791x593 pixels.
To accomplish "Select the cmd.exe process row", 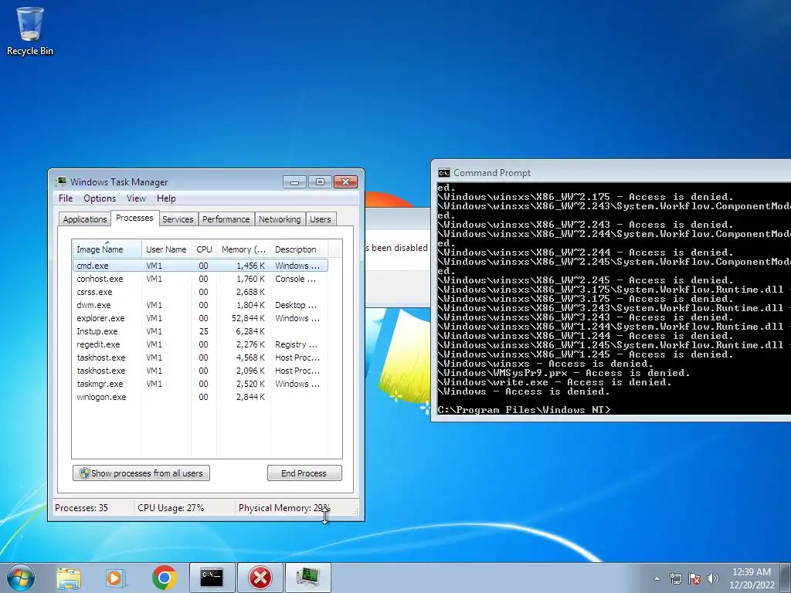I will (x=200, y=266).
